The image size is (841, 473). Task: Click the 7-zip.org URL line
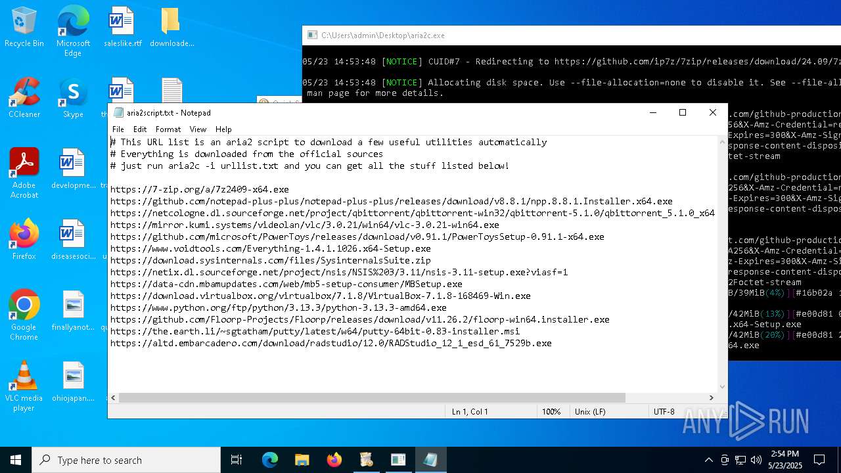point(200,189)
